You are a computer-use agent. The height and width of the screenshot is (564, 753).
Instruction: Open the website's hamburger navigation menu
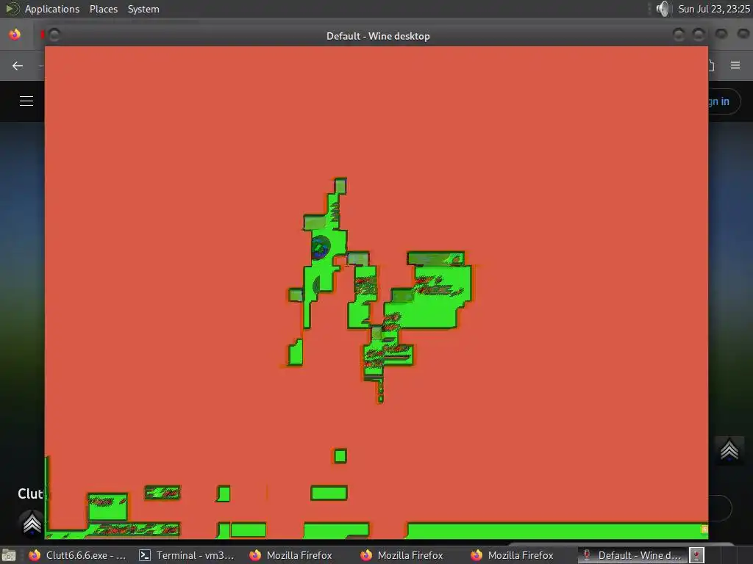[26, 101]
